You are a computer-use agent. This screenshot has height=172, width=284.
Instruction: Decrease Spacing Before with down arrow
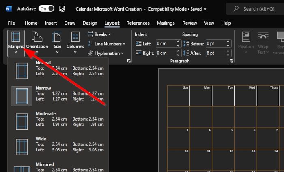(228, 46)
